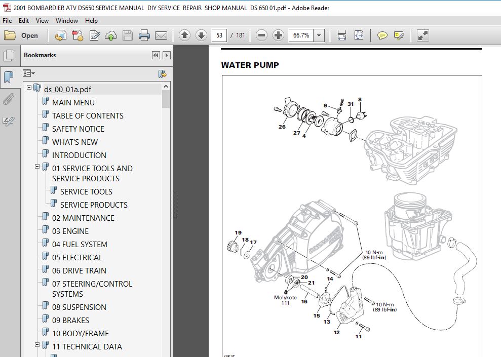Open the MAIN MENU bookmark
Viewport: 501px width, 357px height.
coord(73,102)
